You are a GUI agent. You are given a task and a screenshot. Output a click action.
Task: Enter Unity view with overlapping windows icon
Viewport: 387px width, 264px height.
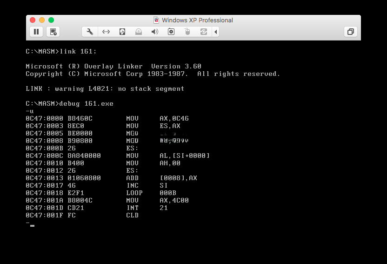coord(350,32)
